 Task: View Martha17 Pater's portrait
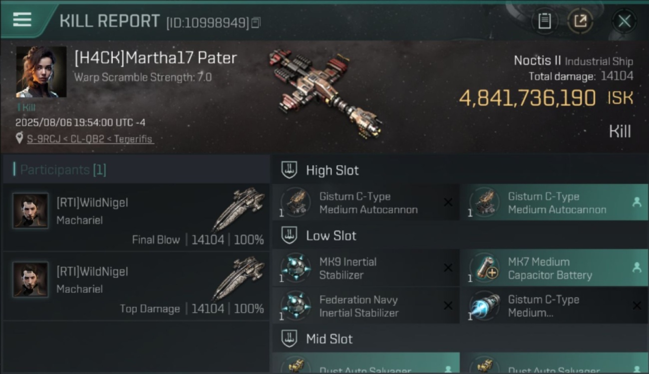(41, 72)
